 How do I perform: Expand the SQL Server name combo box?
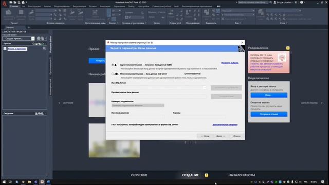point(205,87)
